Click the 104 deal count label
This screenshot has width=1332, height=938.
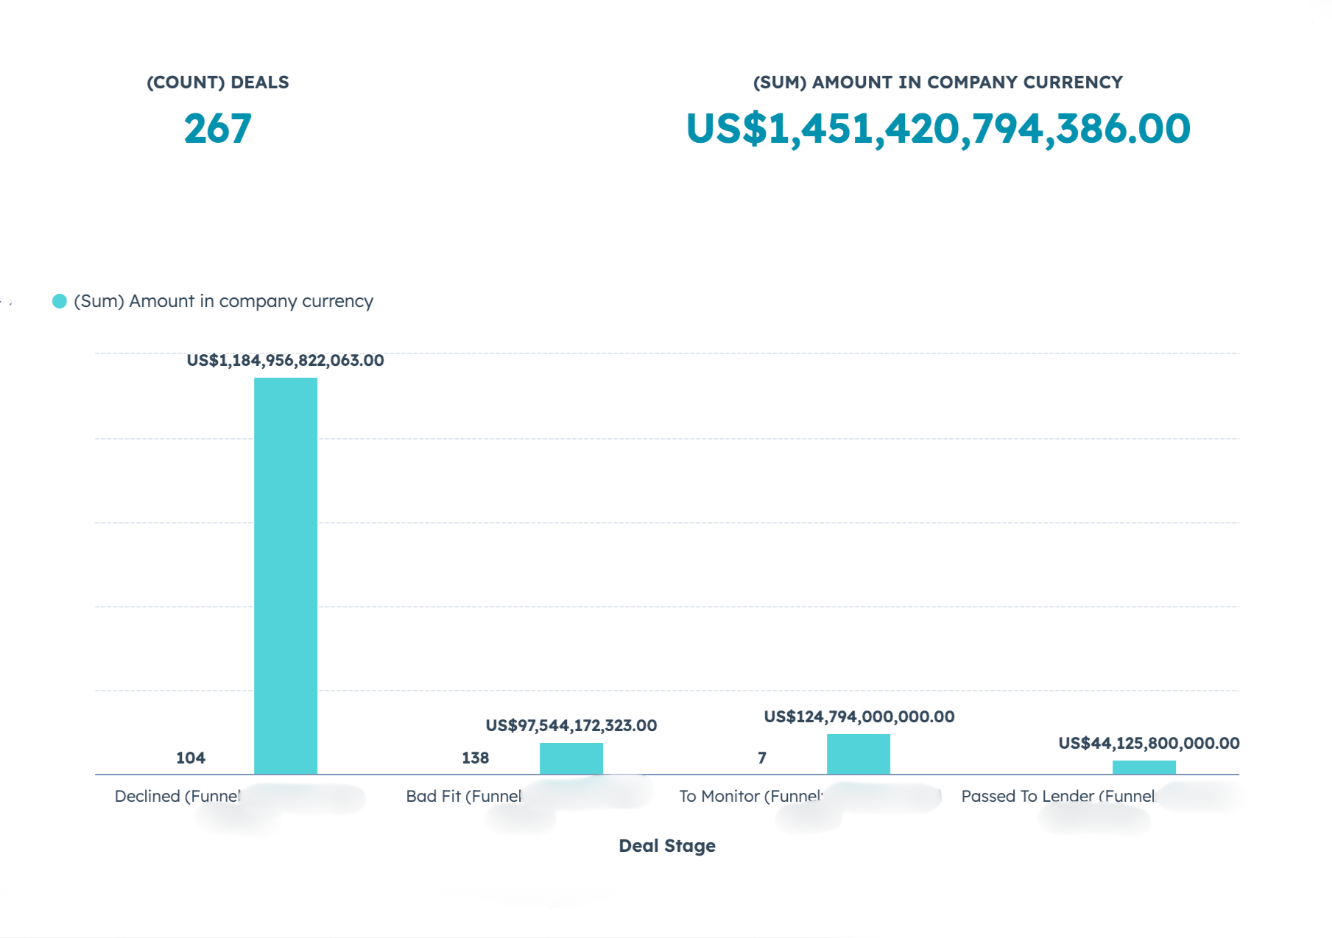191,758
